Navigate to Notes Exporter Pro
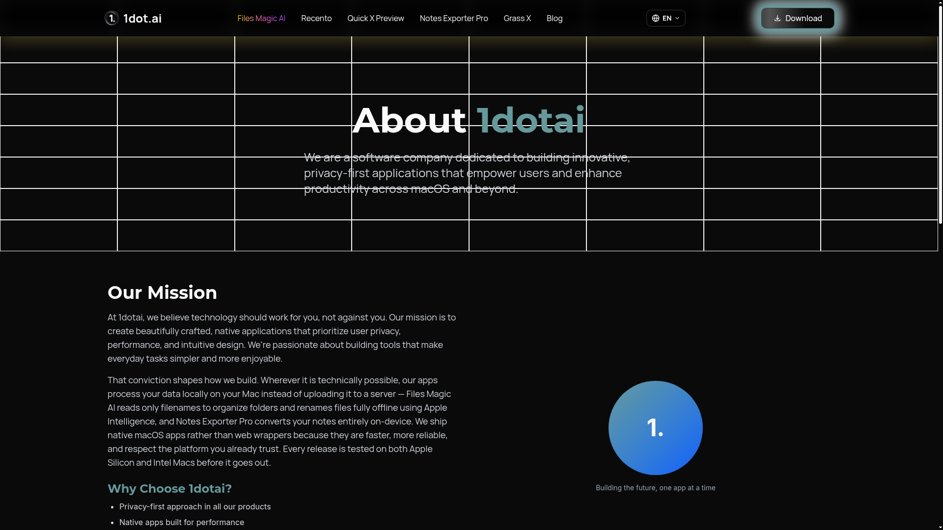 (454, 18)
